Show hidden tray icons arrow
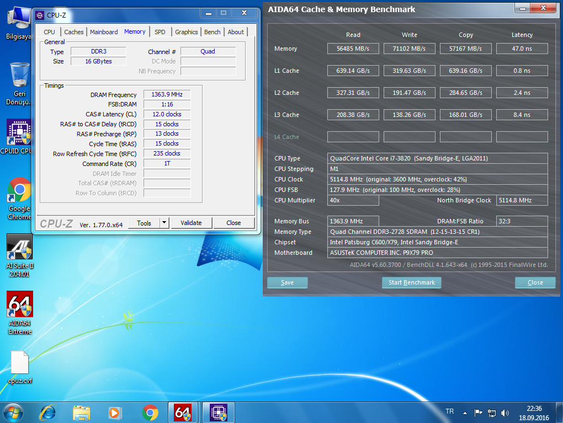This screenshot has height=423, width=563. pyautogui.click(x=465, y=413)
